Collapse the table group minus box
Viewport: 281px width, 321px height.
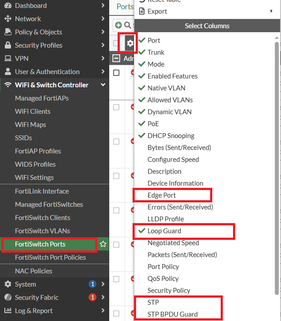(116, 58)
